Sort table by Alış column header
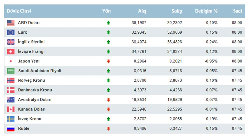The image size is (249, 137). [142, 11]
